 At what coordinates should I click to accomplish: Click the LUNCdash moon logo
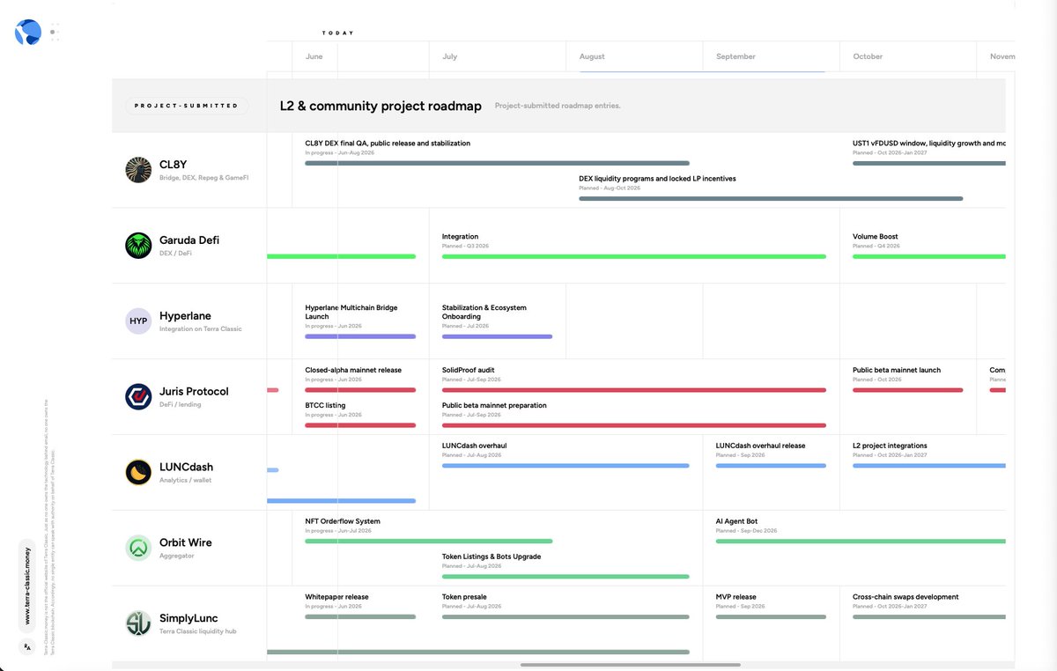point(138,472)
